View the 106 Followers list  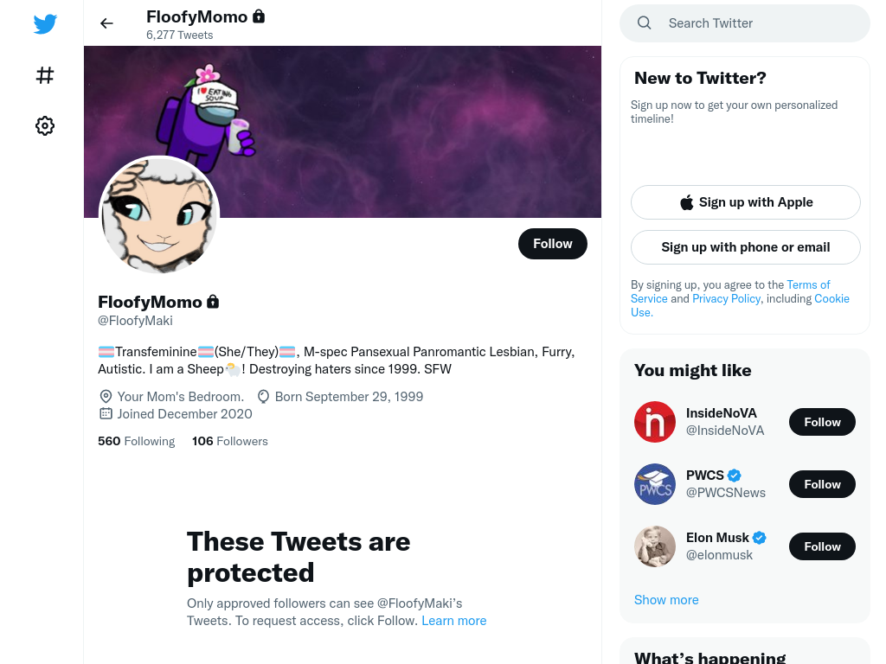[x=230, y=441]
